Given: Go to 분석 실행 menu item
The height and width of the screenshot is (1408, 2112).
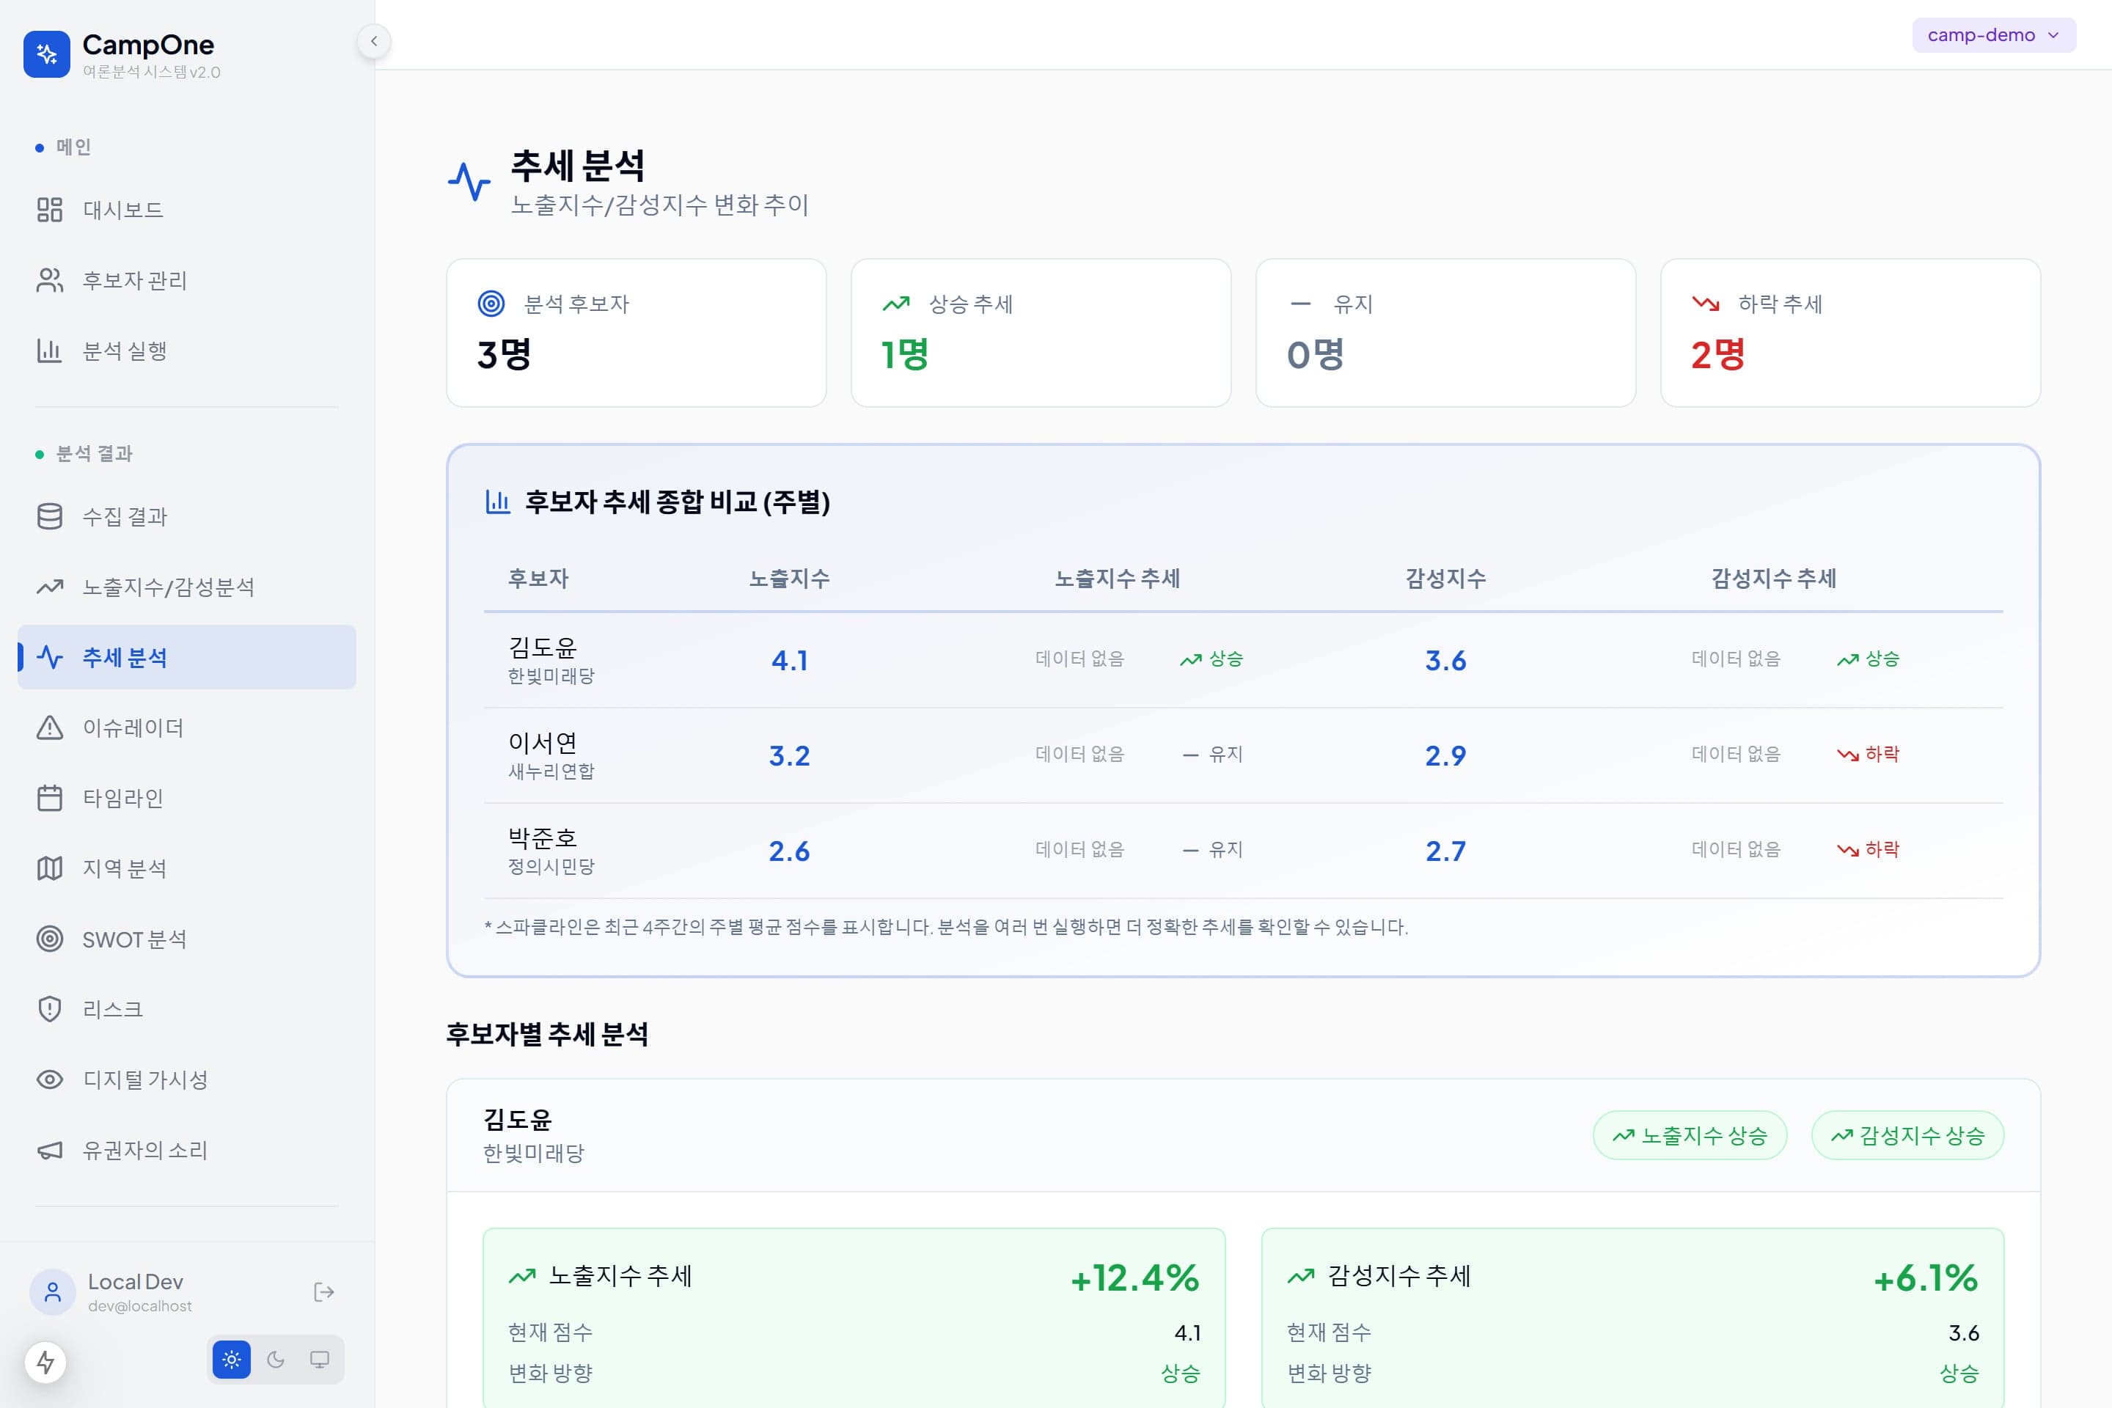Looking at the screenshot, I should pyautogui.click(x=187, y=351).
